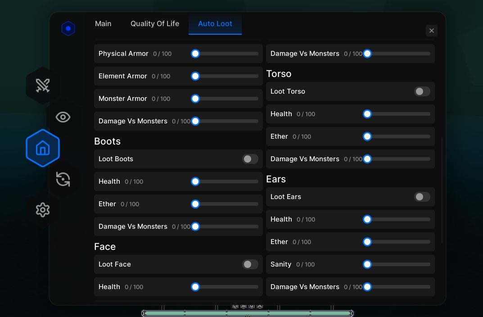Set Damage Vs Monsters slider under Ears

pyautogui.click(x=367, y=287)
